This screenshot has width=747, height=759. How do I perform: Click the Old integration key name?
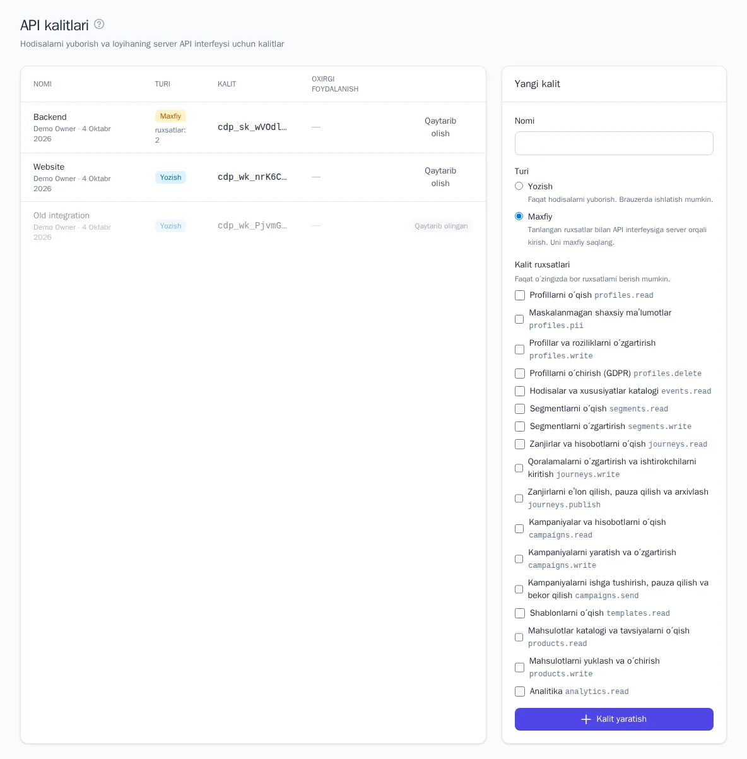61,216
